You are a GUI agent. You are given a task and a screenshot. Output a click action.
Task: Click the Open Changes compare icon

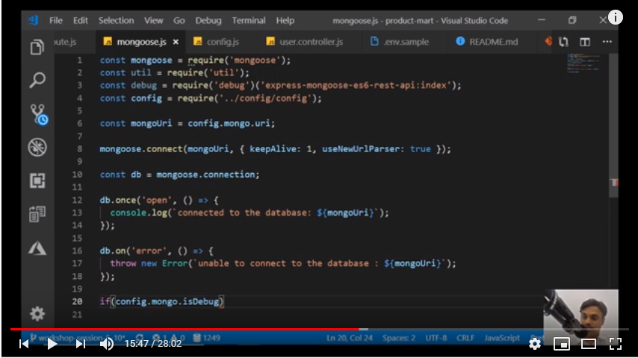564,42
